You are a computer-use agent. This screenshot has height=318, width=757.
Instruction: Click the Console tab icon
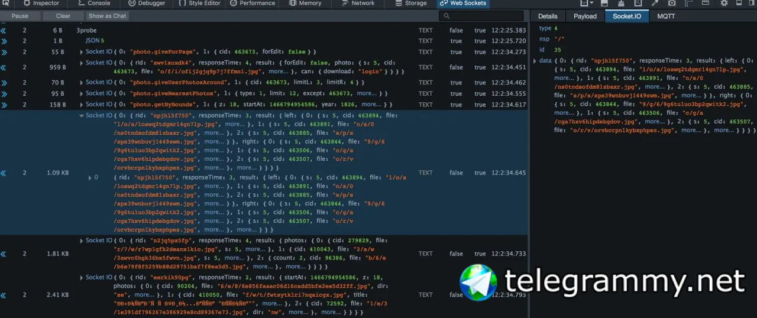click(81, 3)
